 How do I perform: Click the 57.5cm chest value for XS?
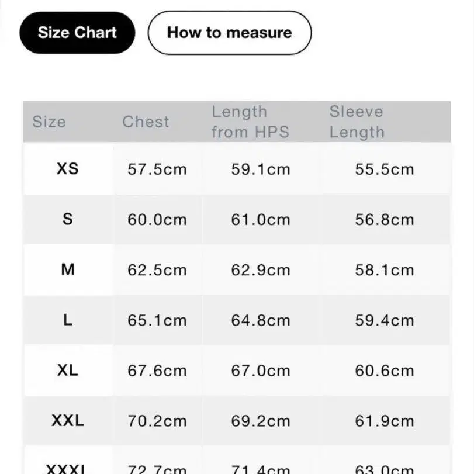point(157,169)
